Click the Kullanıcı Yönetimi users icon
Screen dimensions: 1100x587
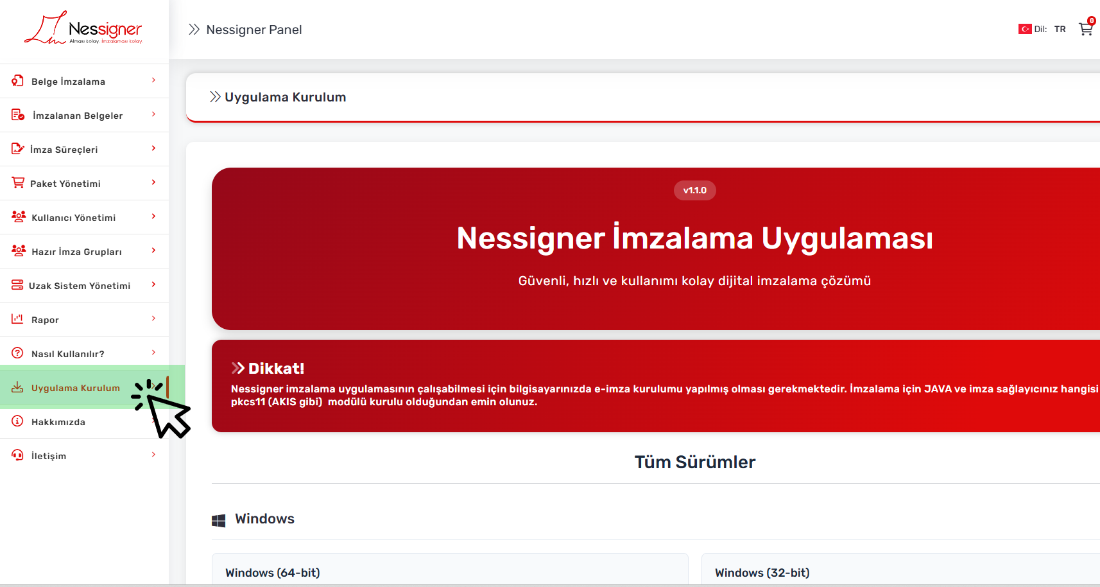[19, 217]
